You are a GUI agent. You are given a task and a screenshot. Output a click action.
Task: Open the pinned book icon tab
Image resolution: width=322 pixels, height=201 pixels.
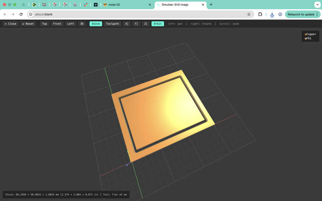[44, 5]
